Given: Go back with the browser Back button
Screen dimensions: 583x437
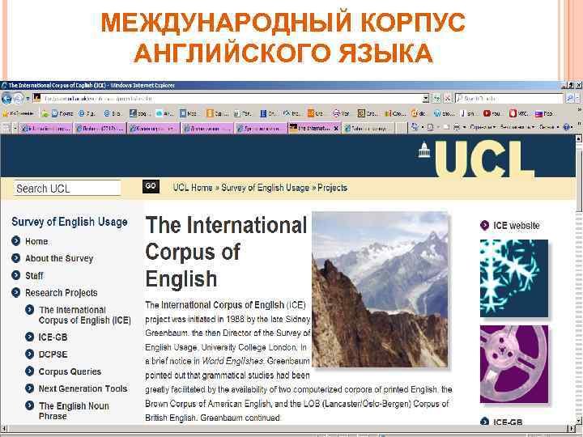Looking at the screenshot, I should point(6,99).
